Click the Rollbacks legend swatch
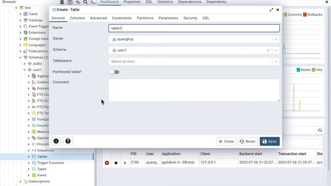This screenshot has width=331, height=186. pos(305,14)
